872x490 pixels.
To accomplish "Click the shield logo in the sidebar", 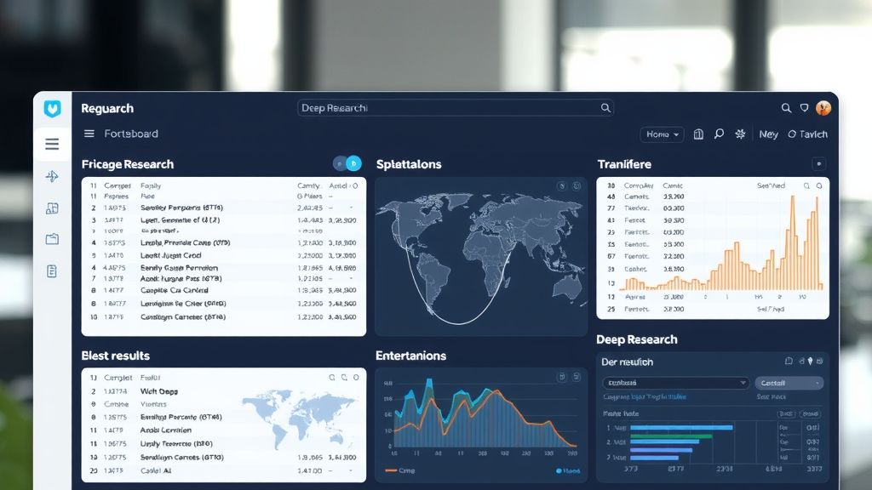I will tap(52, 108).
